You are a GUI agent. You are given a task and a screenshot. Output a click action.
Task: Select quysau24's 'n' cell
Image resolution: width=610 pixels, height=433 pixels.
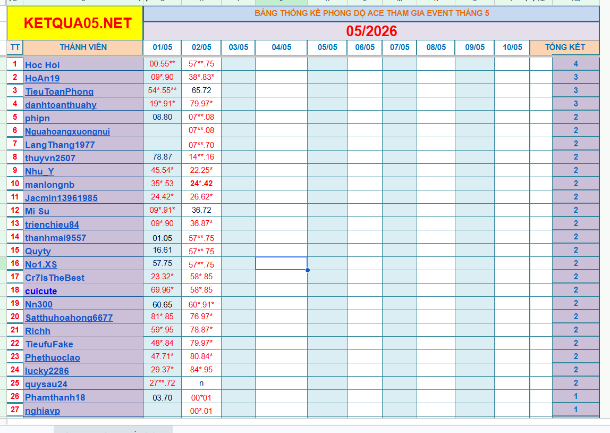coord(201,383)
